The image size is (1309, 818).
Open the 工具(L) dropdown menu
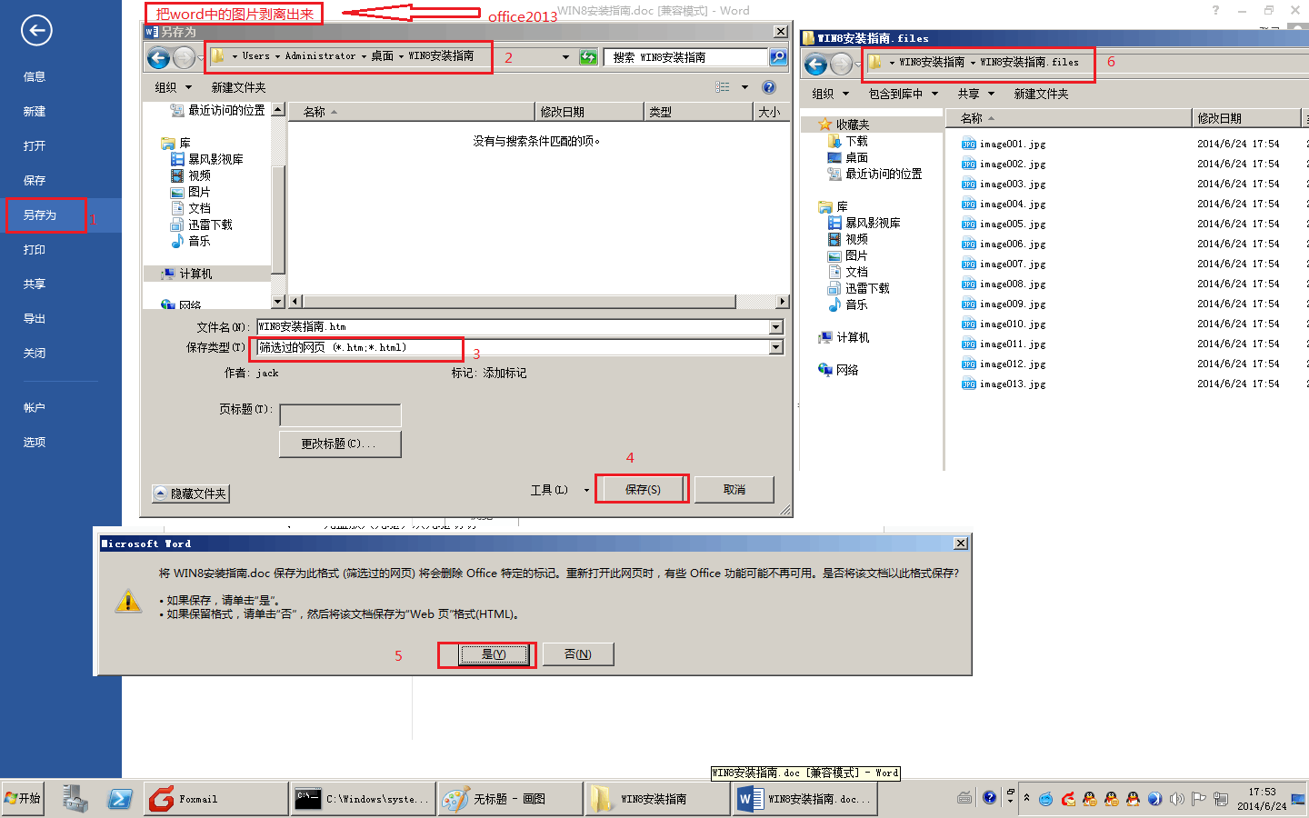[559, 490]
